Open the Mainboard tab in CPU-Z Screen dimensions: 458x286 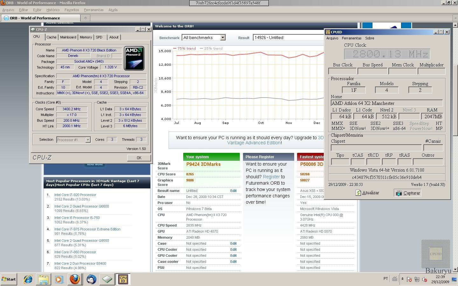coord(68,37)
